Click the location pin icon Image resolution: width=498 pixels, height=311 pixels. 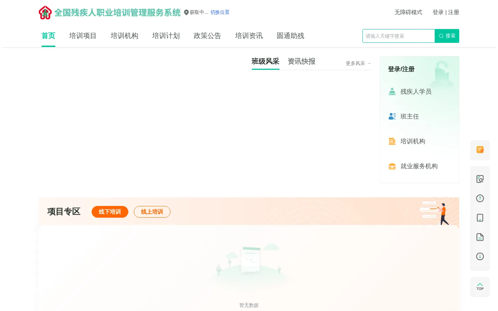pos(186,12)
